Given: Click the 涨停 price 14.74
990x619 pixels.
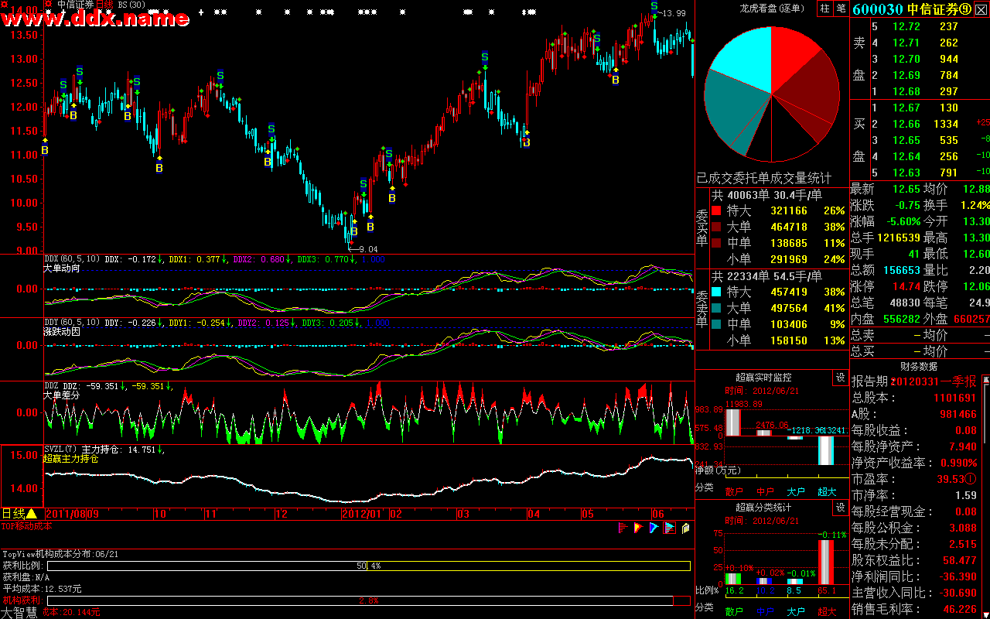Looking at the screenshot, I should [x=906, y=287].
